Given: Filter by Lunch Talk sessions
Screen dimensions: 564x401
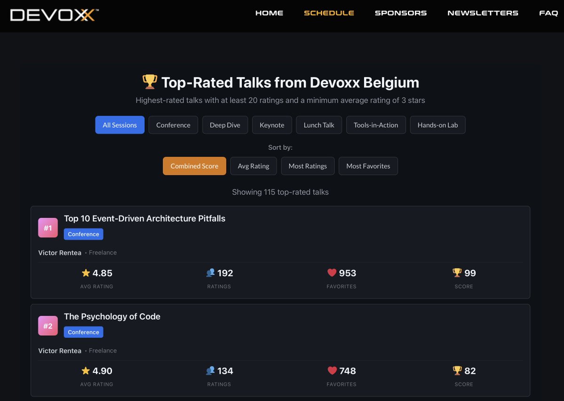Looking at the screenshot, I should 318,125.
